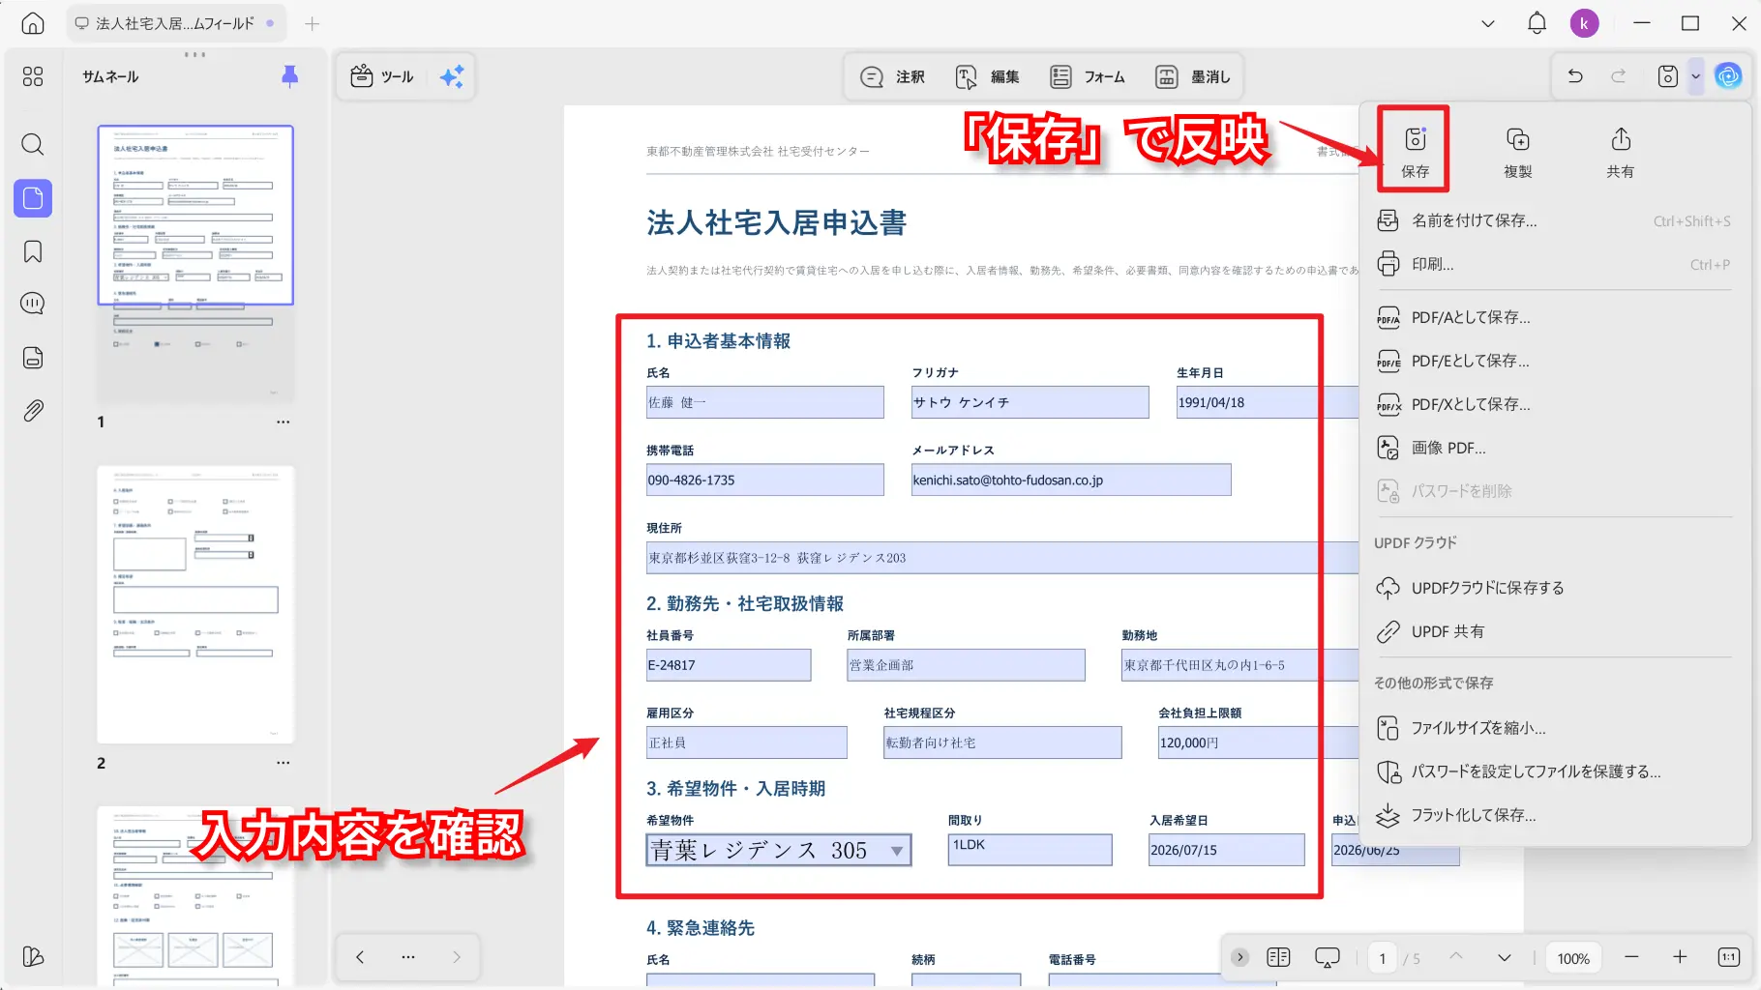Open the notifications bell
The height and width of the screenshot is (990, 1761).
click(1537, 23)
